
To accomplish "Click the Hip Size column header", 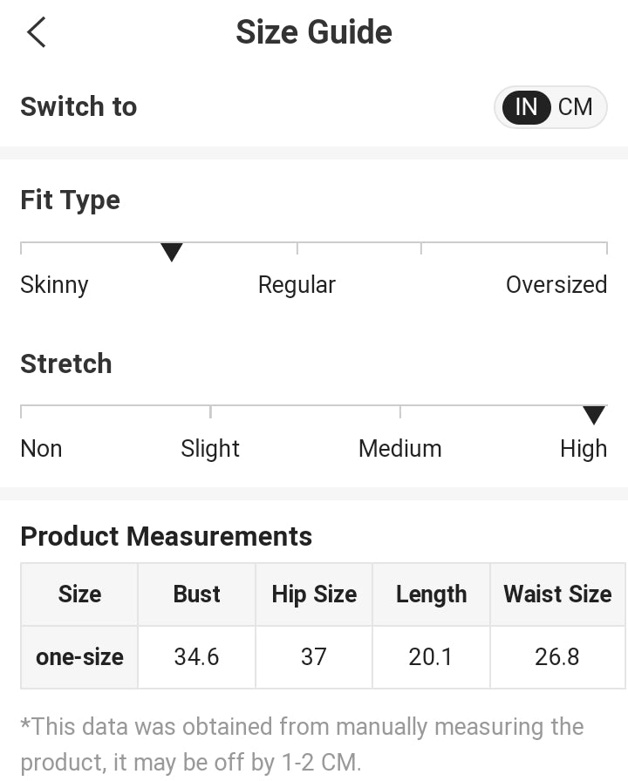I will coord(314,594).
